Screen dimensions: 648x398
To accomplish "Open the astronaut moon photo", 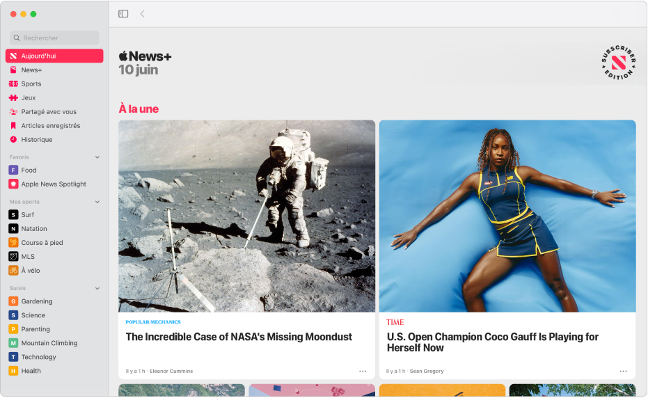I will click(x=246, y=216).
